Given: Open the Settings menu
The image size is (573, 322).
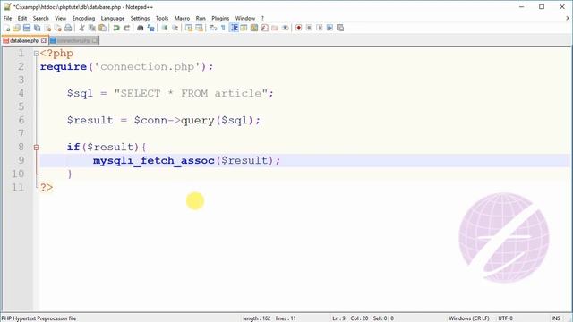Looking at the screenshot, I should point(140,18).
